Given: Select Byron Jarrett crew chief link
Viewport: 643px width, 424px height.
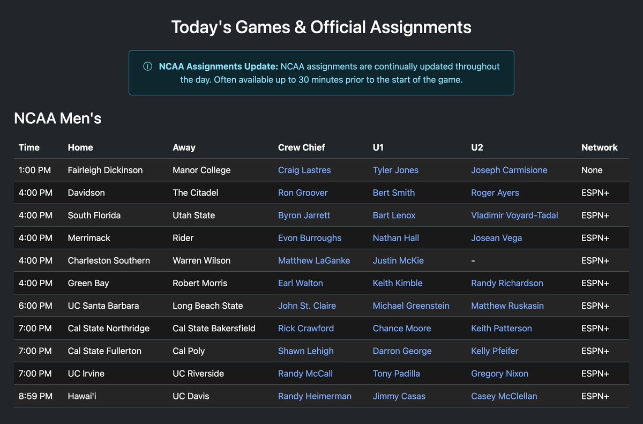Looking at the screenshot, I should pos(304,215).
